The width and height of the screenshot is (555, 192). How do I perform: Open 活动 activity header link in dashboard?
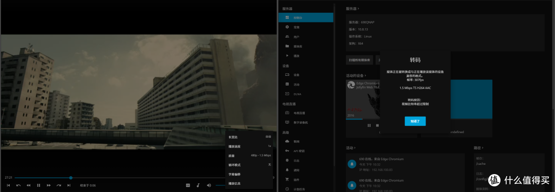tap(350, 148)
